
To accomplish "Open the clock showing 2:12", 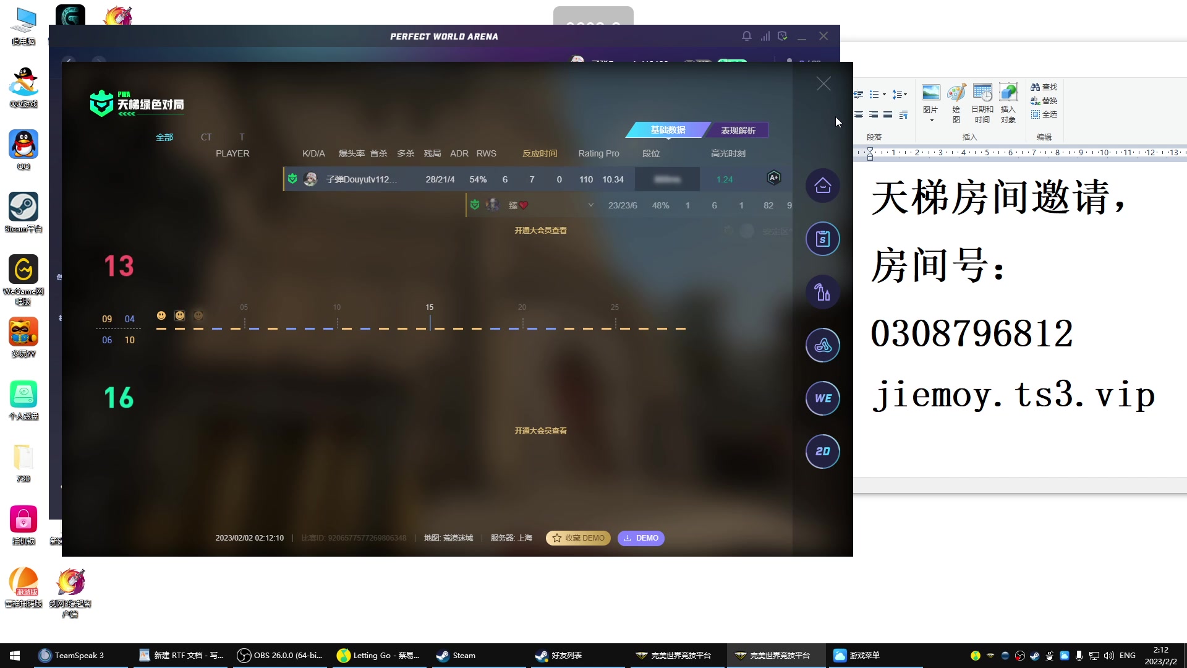I will (1160, 656).
